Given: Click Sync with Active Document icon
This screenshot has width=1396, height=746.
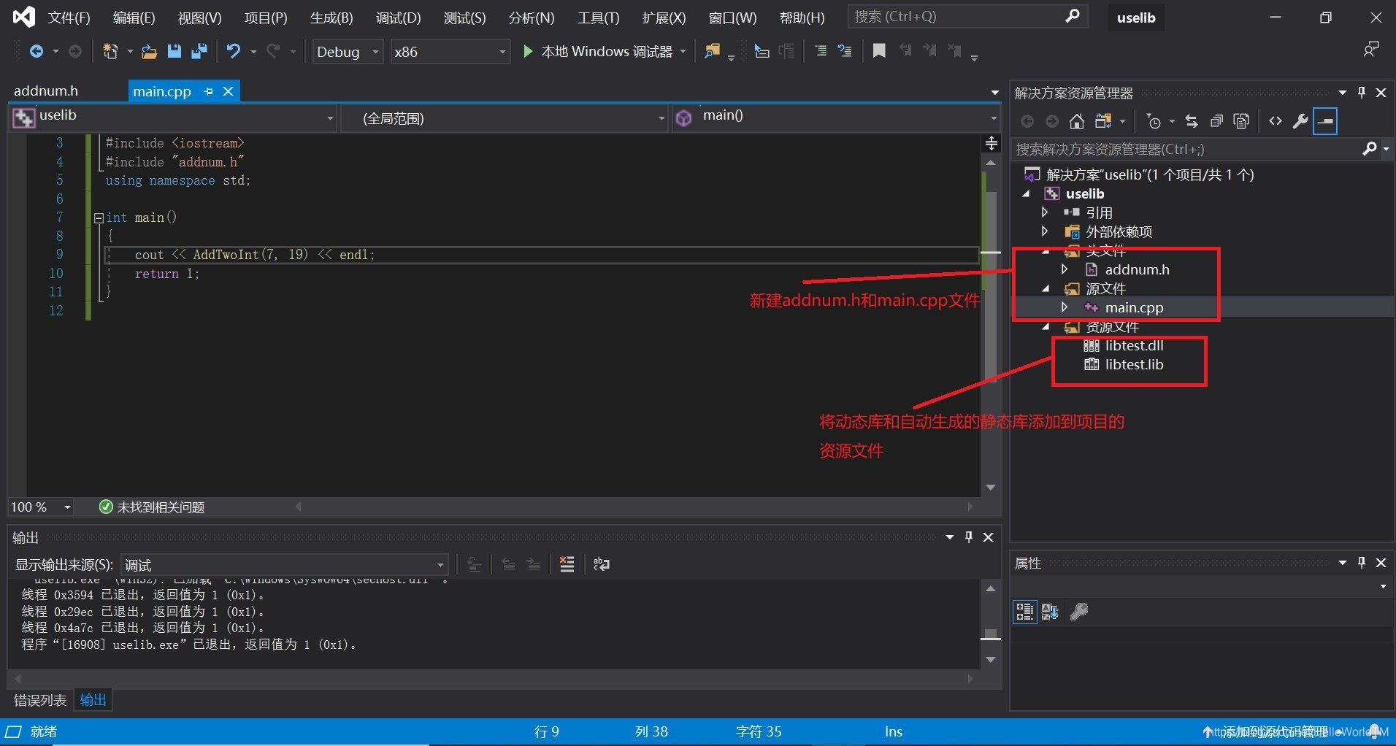Looking at the screenshot, I should pyautogui.click(x=1192, y=121).
